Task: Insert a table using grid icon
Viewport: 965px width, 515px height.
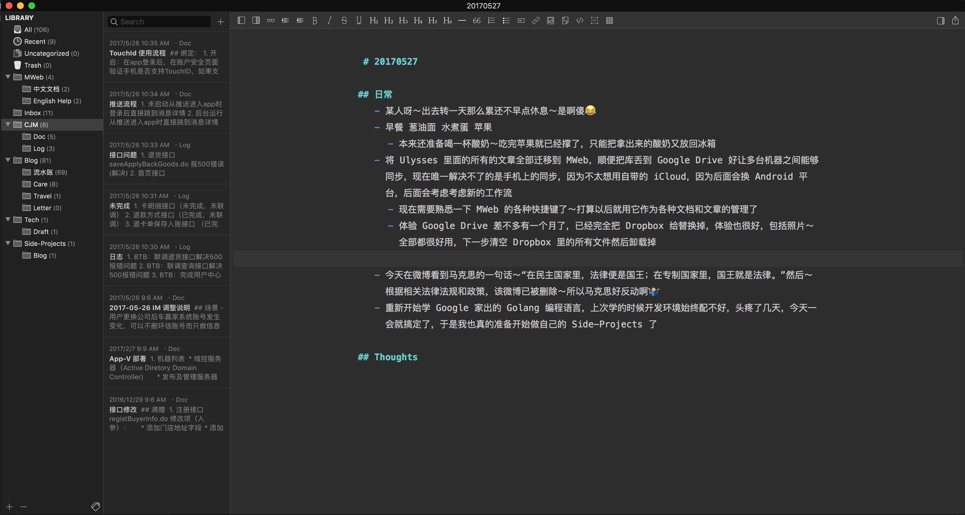Action: [609, 21]
